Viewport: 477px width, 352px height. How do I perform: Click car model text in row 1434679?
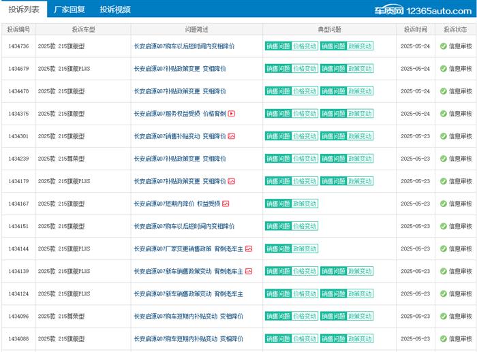pyautogui.click(x=64, y=69)
